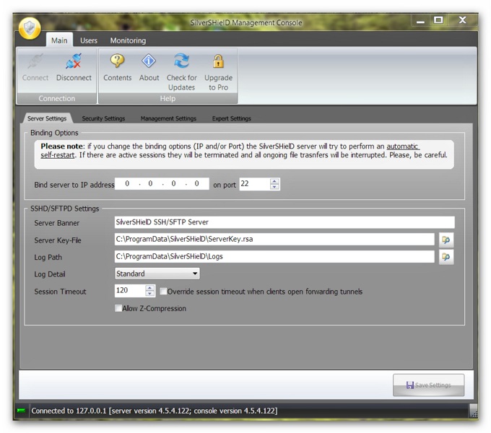This screenshot has width=491, height=433.
Task: Browse for Server Key-File
Action: [446, 240]
